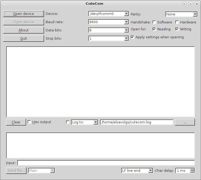Uncheck the Writing checkbox
This screenshot has height=180, width=201.
point(177,29)
